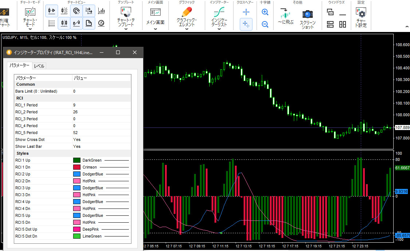Screen dimensions: 410x251
Task: Zoom in on the chart
Action: (x=265, y=12)
